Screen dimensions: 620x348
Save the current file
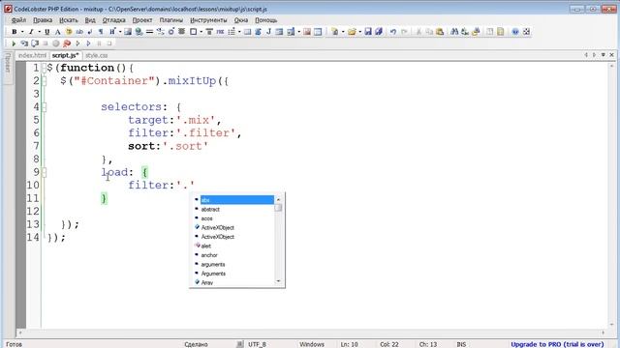coord(368,32)
